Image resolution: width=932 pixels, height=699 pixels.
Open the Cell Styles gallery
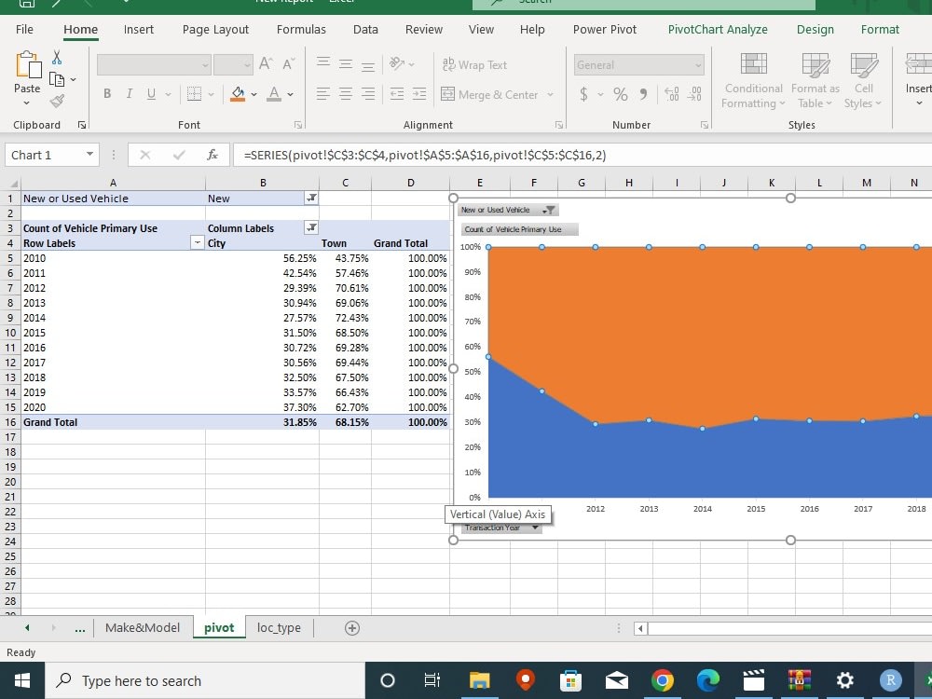(x=862, y=79)
